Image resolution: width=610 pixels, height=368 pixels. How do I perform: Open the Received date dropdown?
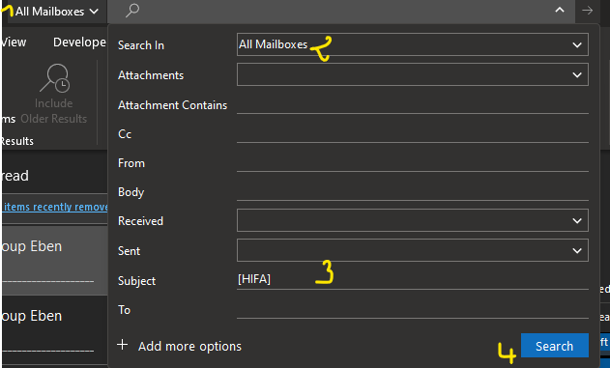413,221
